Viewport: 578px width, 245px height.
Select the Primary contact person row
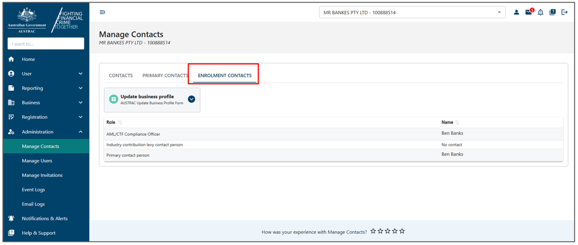334,155
